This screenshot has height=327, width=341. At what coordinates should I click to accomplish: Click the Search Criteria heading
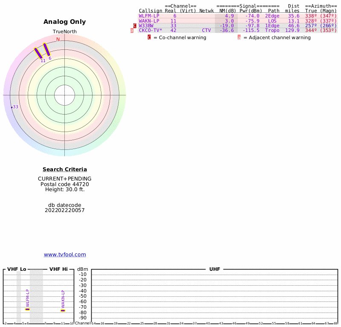65,169
